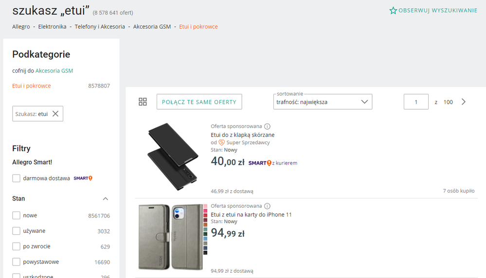The height and width of the screenshot is (278, 486).
Task: Click the page number input field
Action: click(x=416, y=102)
